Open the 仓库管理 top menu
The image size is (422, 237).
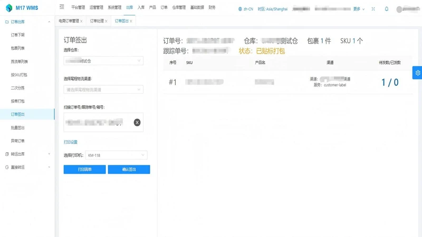coord(179,7)
